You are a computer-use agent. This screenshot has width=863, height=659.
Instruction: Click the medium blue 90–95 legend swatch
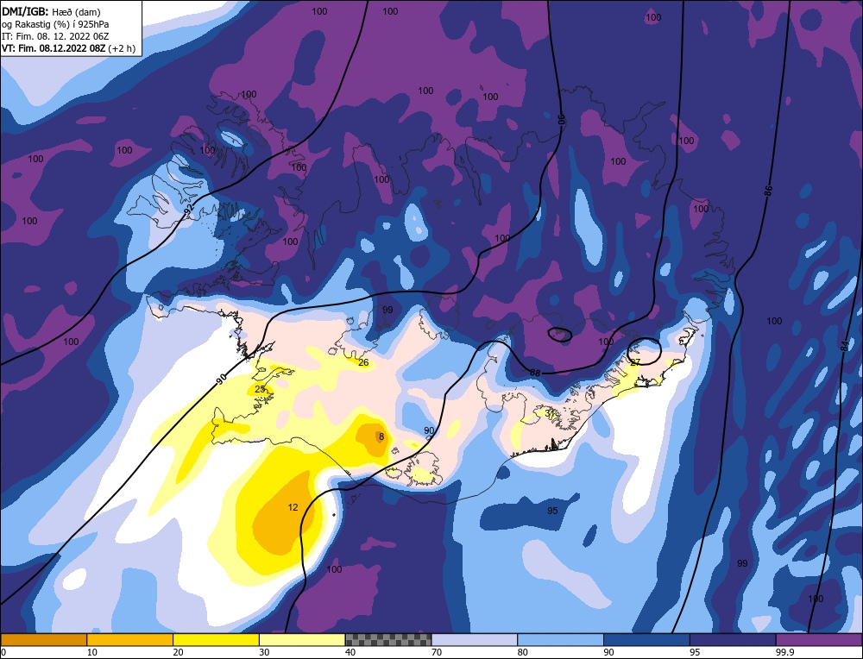coord(646,639)
